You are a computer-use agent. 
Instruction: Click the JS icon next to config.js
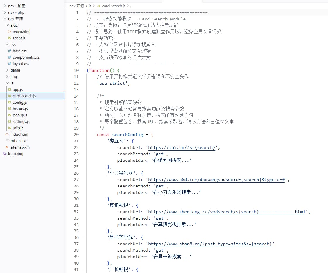9,102
